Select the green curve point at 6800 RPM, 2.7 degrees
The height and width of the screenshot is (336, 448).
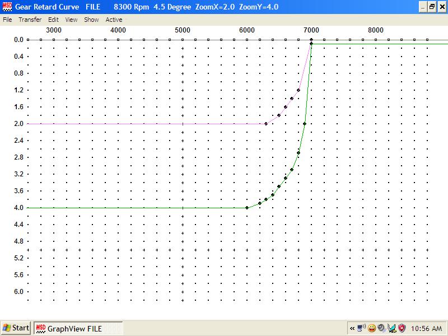tap(298, 153)
